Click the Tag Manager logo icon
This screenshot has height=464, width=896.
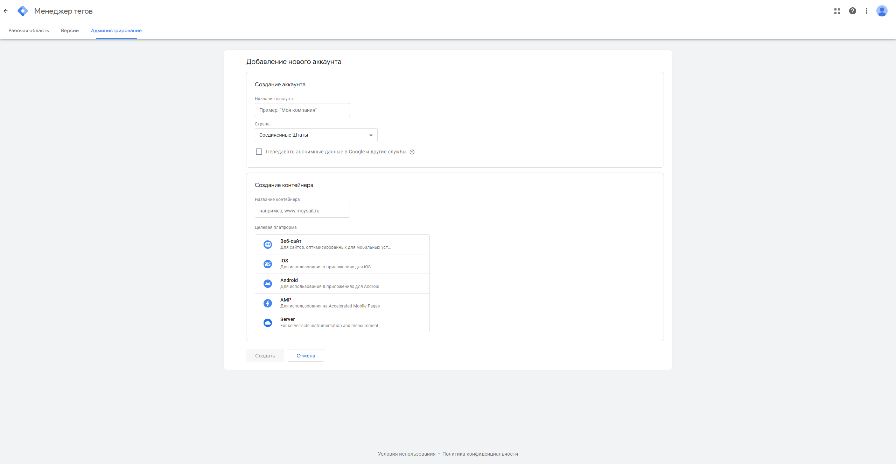click(23, 11)
